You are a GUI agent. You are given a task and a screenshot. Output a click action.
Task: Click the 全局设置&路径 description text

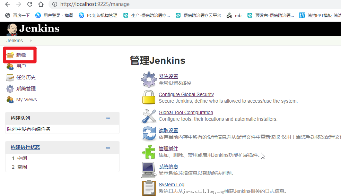pyautogui.click(x=175, y=83)
